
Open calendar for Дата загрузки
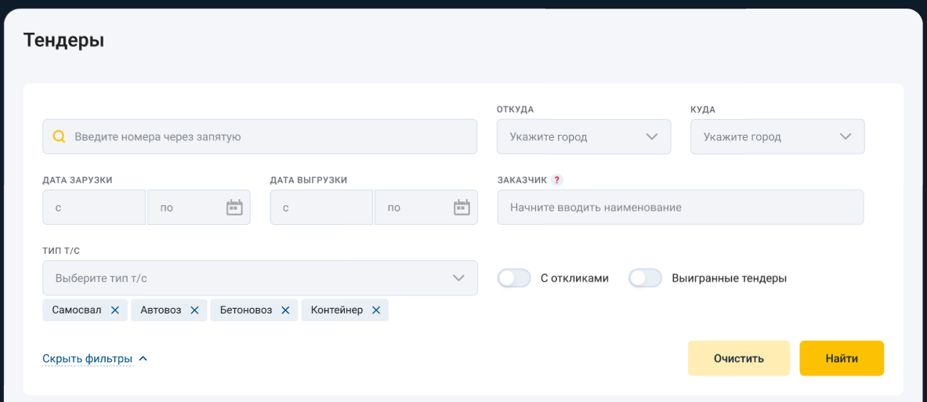coord(234,208)
